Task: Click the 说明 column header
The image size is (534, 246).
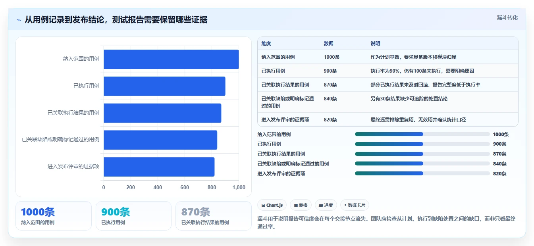Action: click(x=375, y=44)
